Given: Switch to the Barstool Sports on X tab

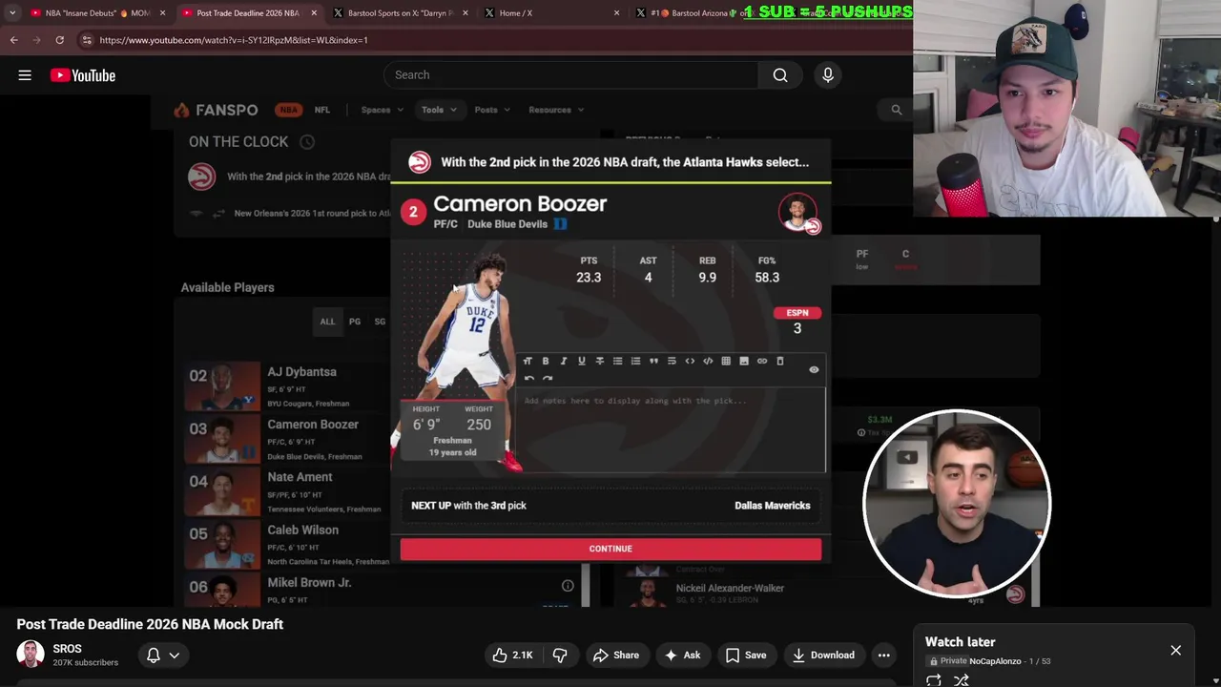Looking at the screenshot, I should 401,13.
